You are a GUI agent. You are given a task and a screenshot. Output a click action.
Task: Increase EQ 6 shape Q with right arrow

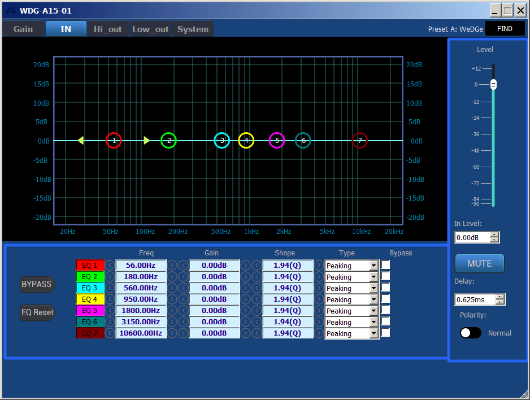click(x=319, y=322)
